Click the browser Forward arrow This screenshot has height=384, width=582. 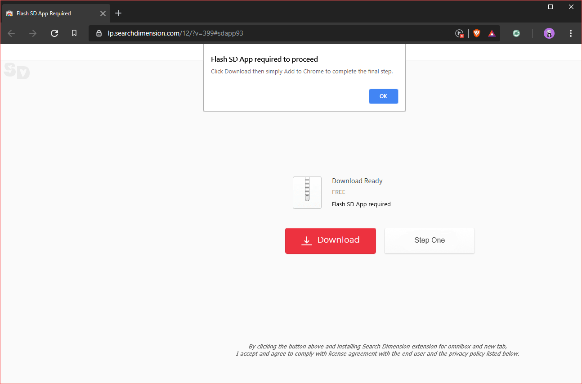tap(33, 33)
